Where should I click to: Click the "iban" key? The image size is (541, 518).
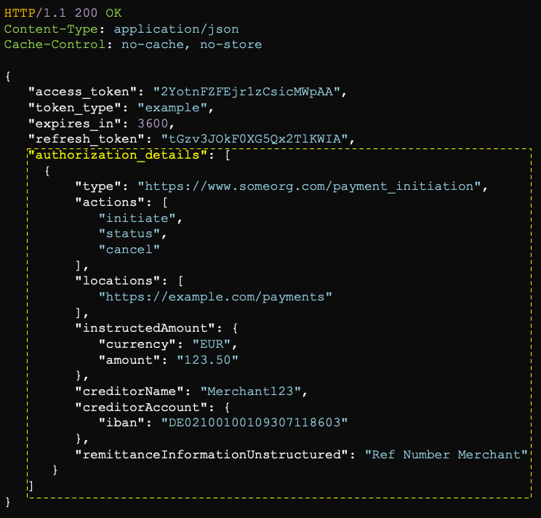pyautogui.click(x=121, y=423)
